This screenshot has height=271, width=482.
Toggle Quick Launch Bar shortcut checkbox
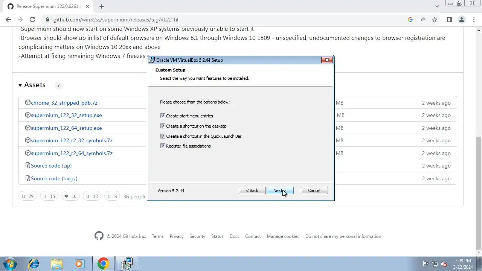tap(163, 136)
